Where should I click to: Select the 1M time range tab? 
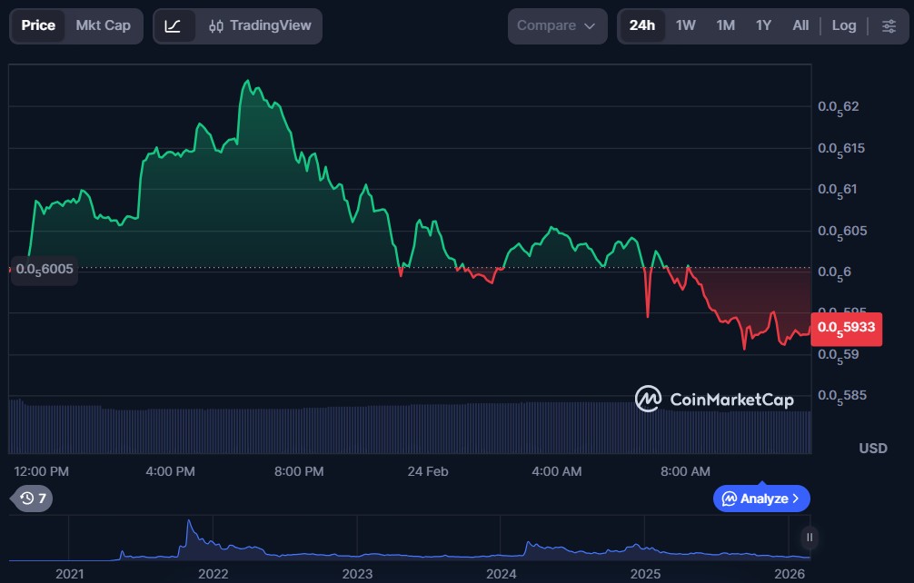coord(725,26)
